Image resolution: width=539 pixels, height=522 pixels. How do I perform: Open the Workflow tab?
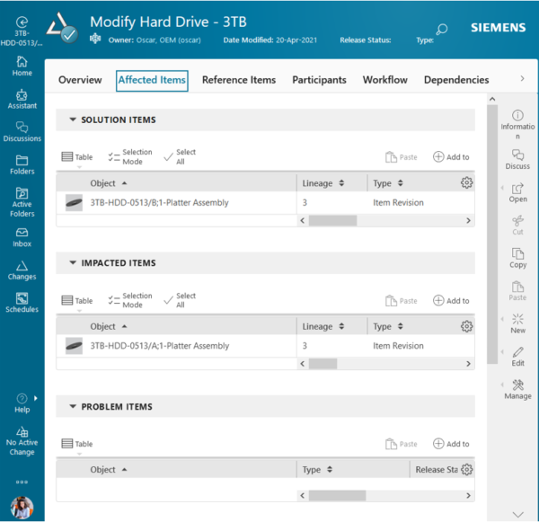coord(384,80)
